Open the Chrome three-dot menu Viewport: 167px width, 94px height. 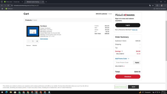(165, 5)
